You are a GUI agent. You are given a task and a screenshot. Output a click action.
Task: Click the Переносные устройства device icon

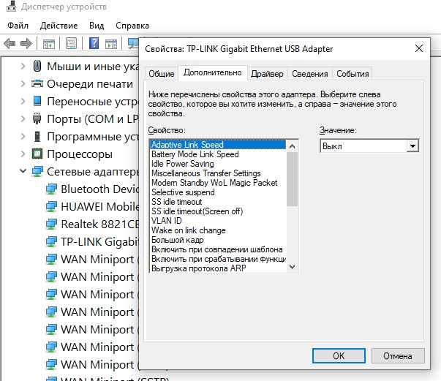pos(37,101)
